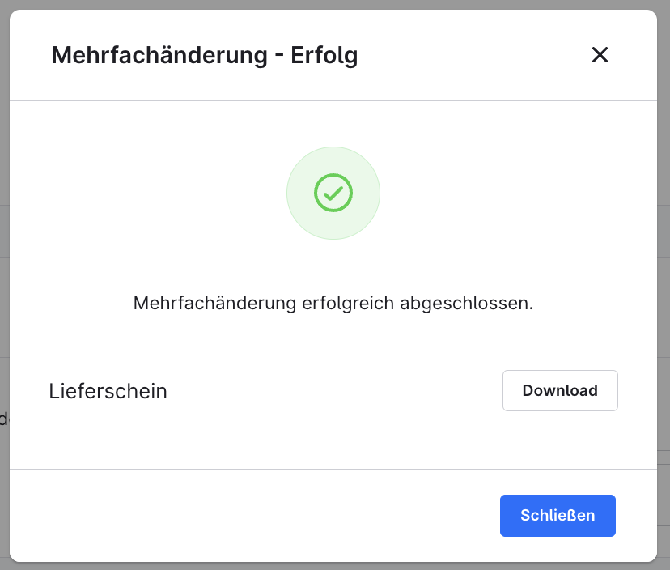The height and width of the screenshot is (570, 670).
Task: Close the dialog using the X icon
Action: 600,55
